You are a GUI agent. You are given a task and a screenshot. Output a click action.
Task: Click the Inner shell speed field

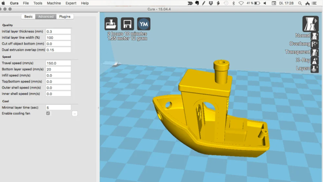(58, 94)
